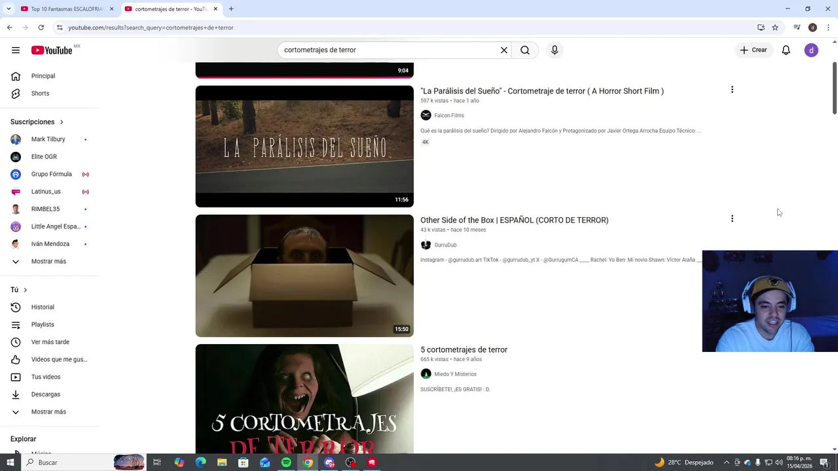838x471 pixels.
Task: Play Other Side of the Box thumbnail
Action: pyautogui.click(x=304, y=276)
